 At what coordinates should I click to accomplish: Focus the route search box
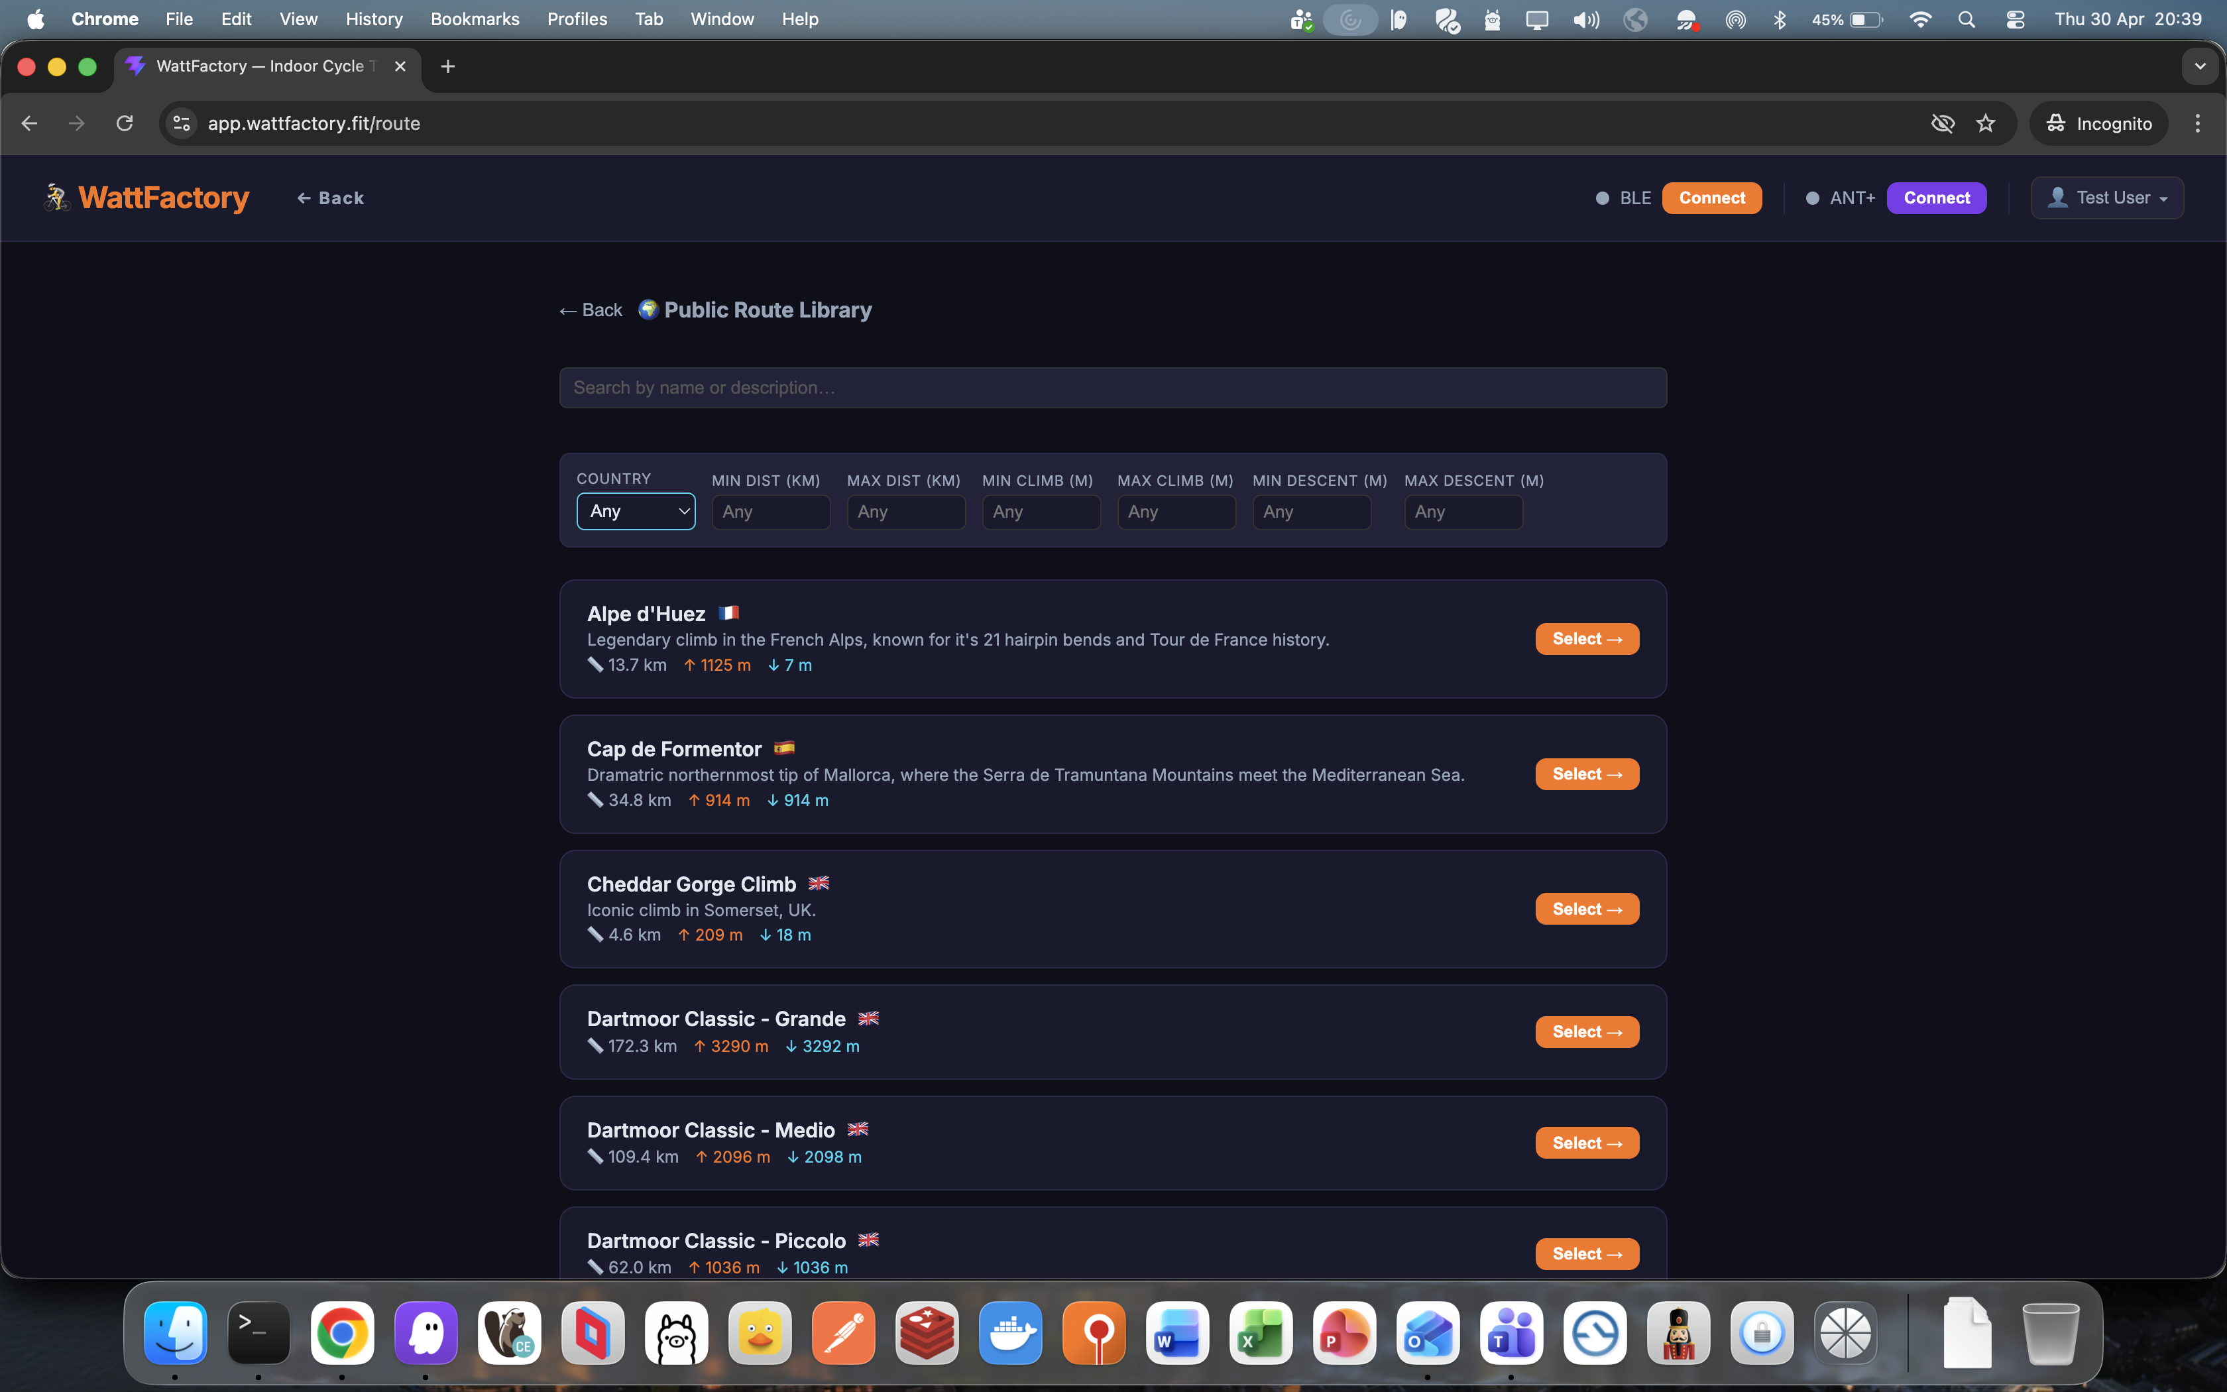point(1113,388)
